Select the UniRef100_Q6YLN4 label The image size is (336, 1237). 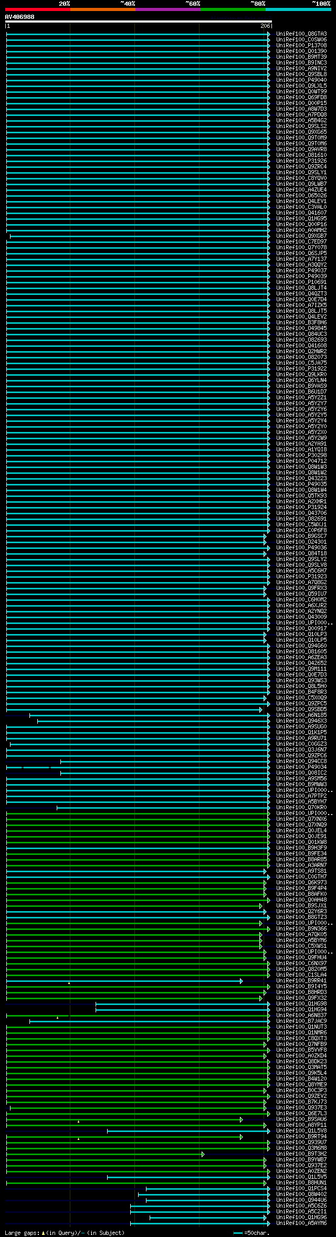click(301, 380)
